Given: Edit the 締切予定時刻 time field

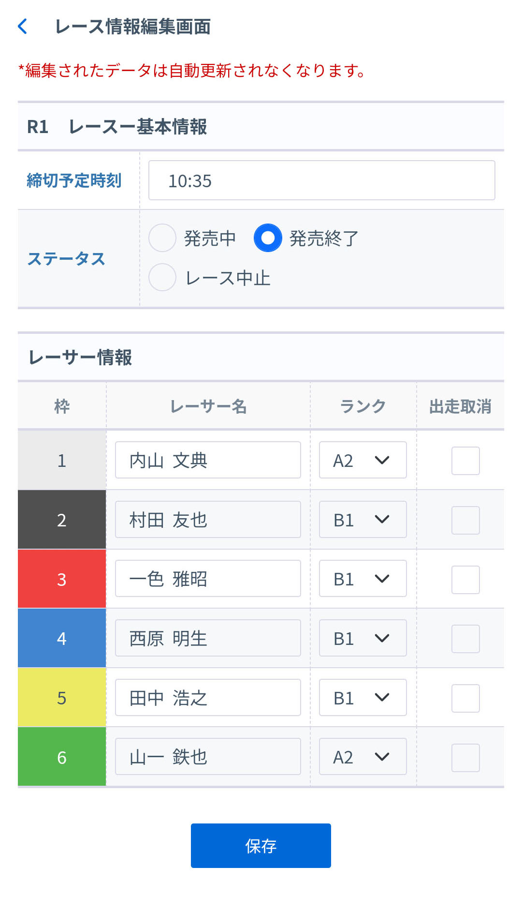Looking at the screenshot, I should point(321,180).
